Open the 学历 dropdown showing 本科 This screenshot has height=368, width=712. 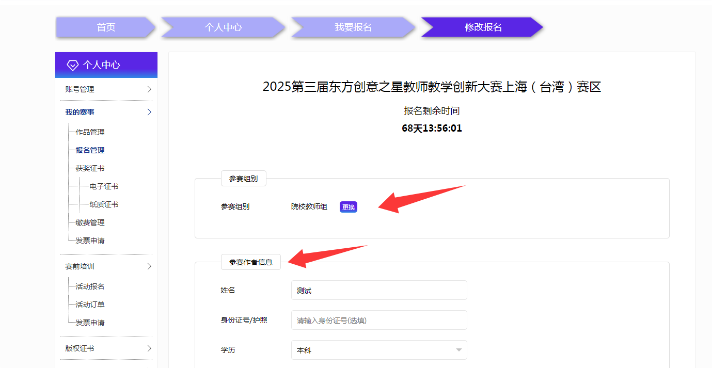[378, 349]
